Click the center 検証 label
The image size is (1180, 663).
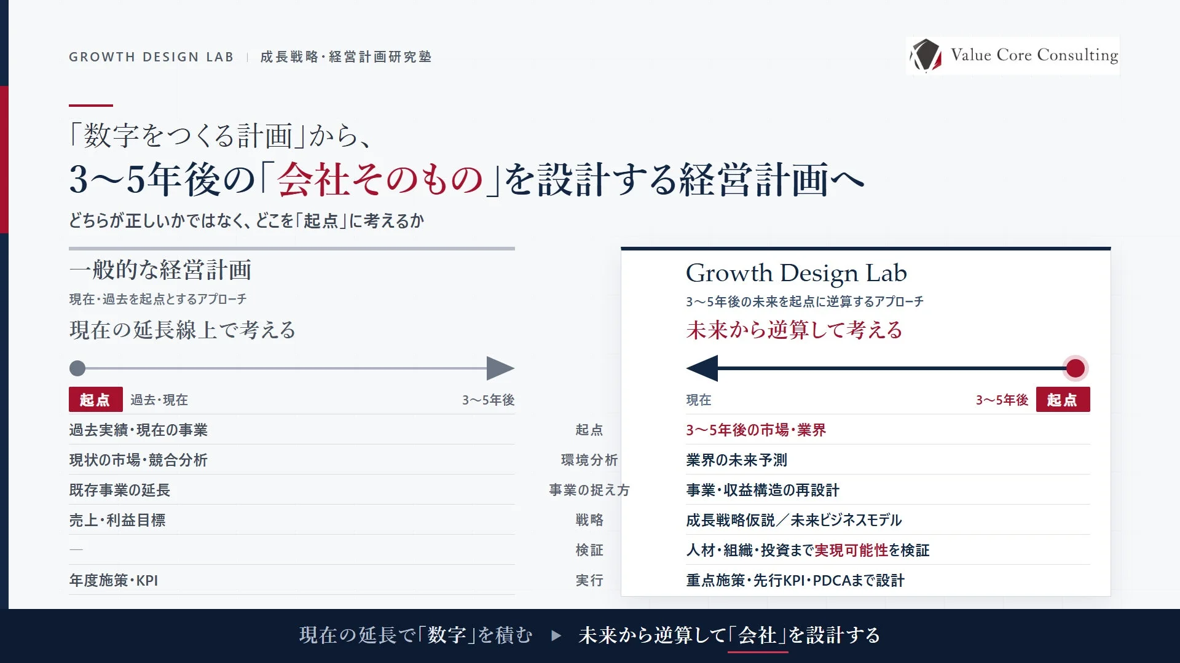pyautogui.click(x=589, y=550)
